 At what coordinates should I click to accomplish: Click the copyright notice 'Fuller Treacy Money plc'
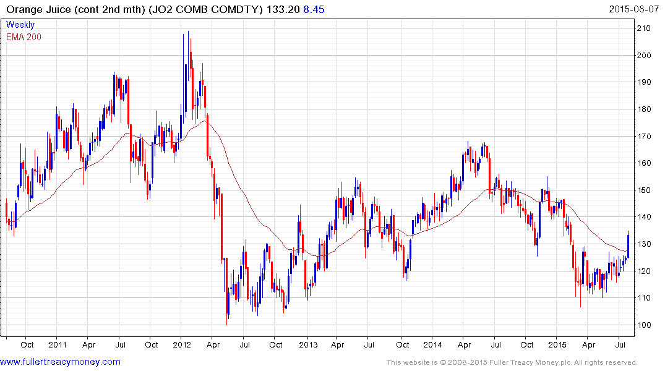pos(530,362)
